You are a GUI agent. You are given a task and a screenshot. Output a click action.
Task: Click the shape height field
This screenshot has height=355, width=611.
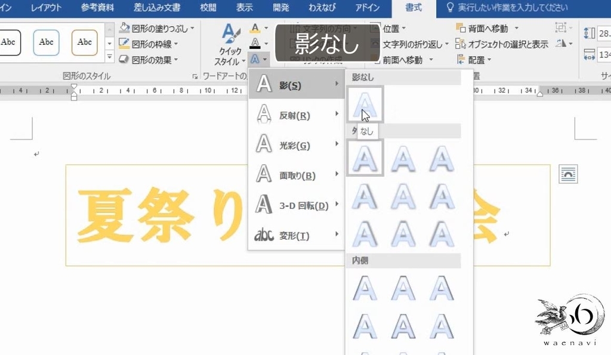tap(604, 33)
